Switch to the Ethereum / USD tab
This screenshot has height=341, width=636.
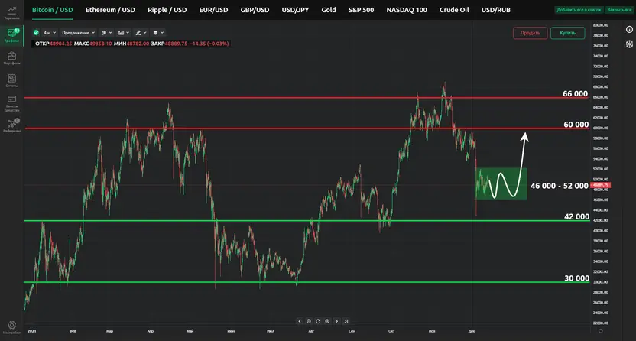110,10
